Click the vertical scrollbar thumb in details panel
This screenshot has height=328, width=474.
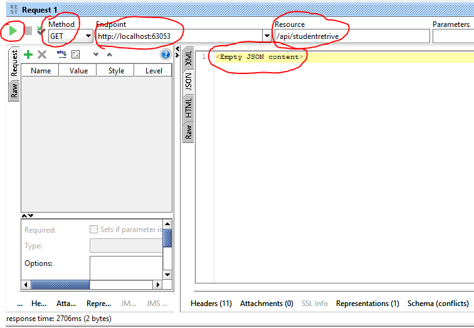[x=167, y=238]
